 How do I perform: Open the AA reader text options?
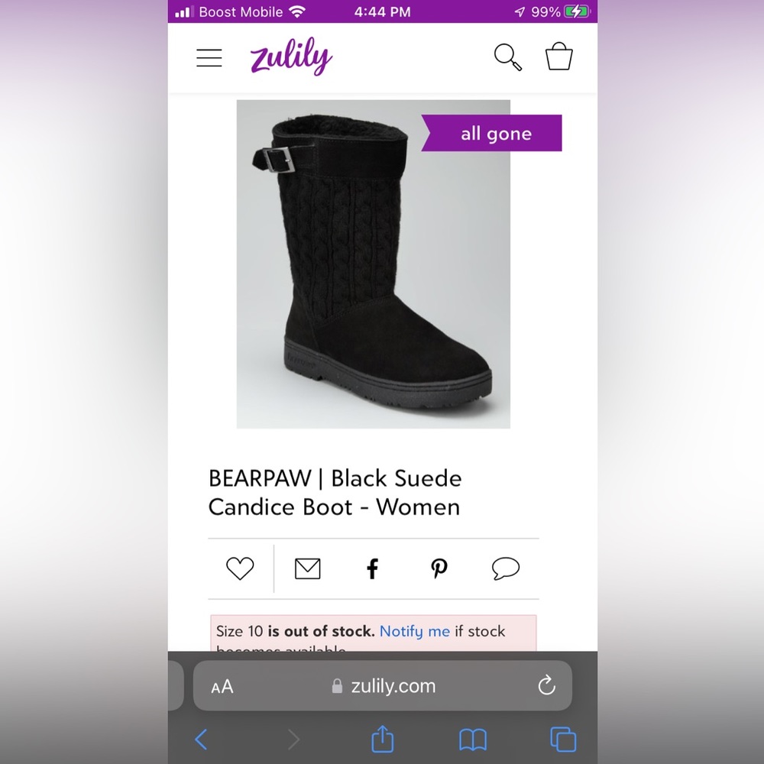pos(222,687)
